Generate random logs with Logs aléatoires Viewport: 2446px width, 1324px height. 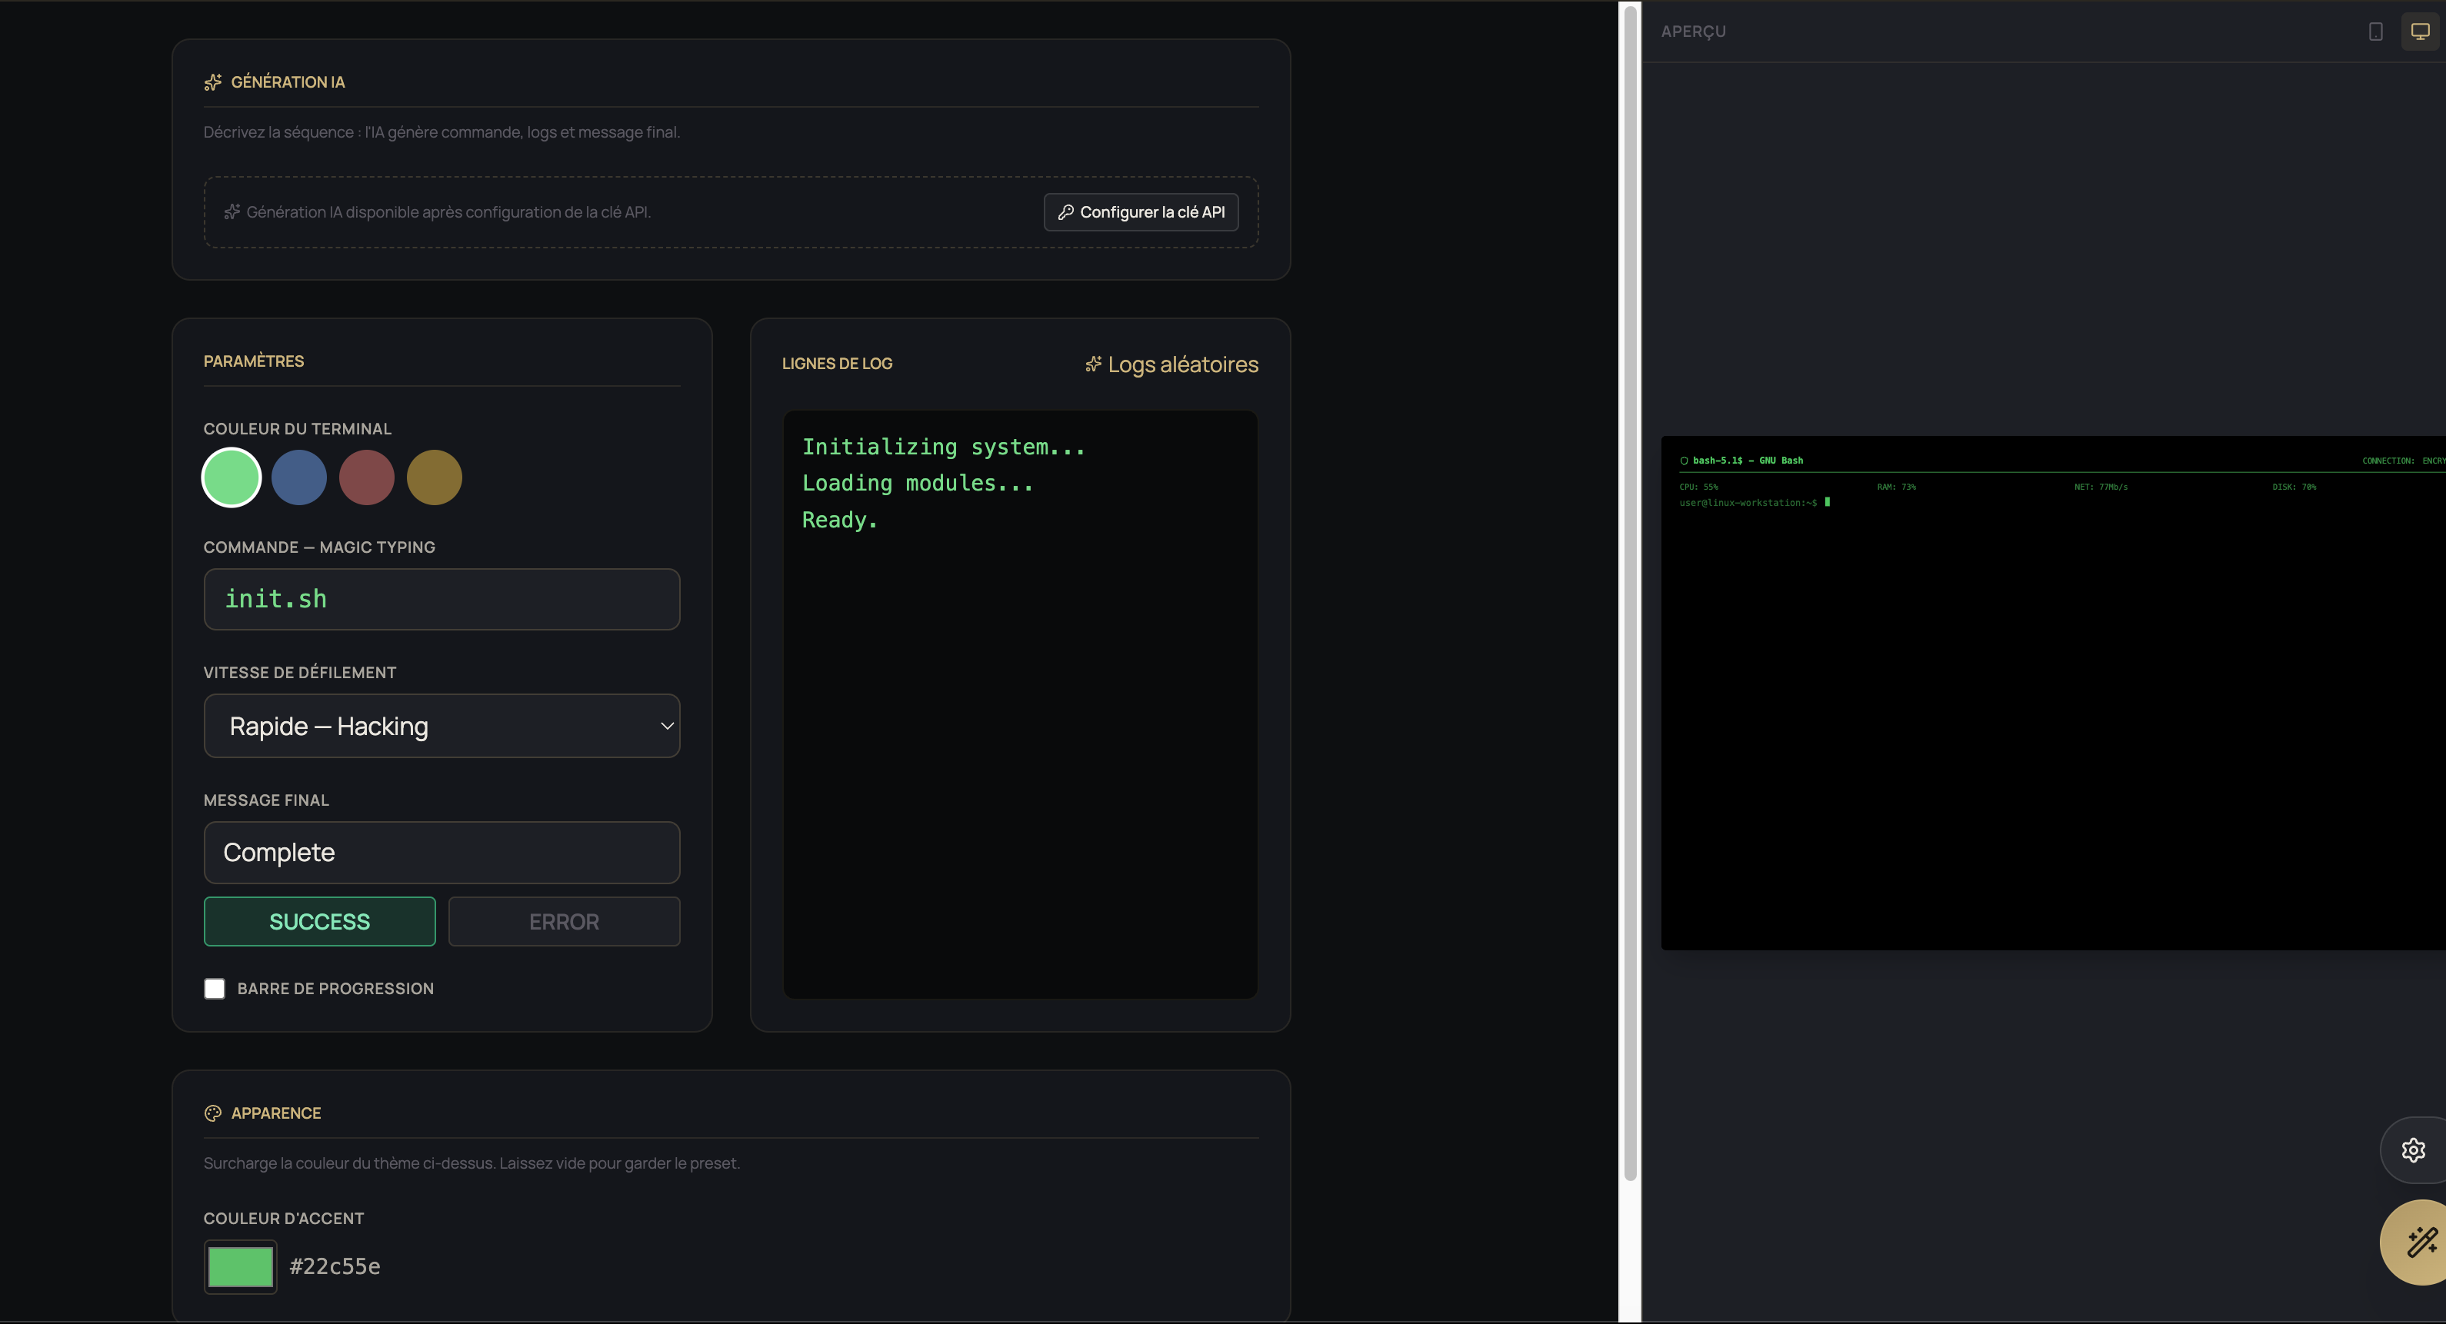pyautogui.click(x=1171, y=364)
